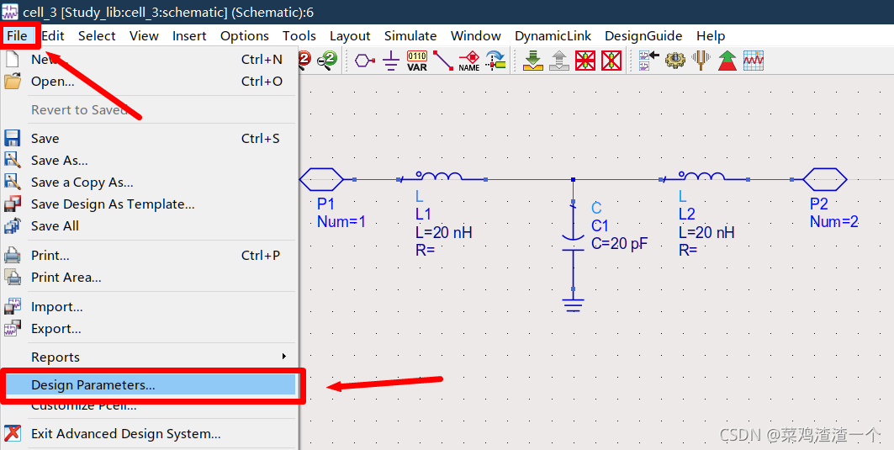Screen dimensions: 894x450
Task: Open a new Data Display window icon
Action: pos(754,60)
